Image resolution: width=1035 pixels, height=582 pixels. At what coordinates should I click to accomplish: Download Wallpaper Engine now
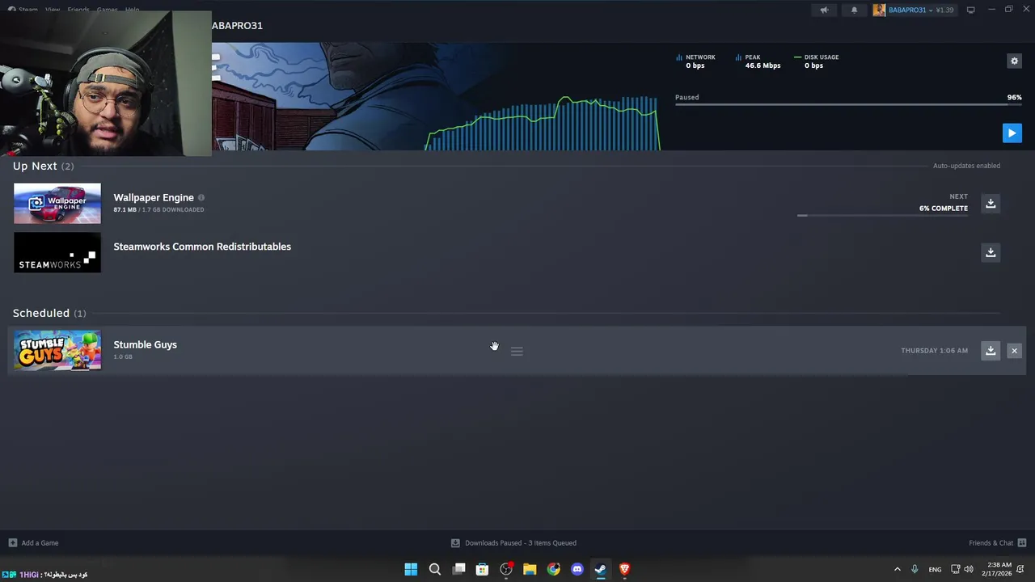pyautogui.click(x=991, y=204)
